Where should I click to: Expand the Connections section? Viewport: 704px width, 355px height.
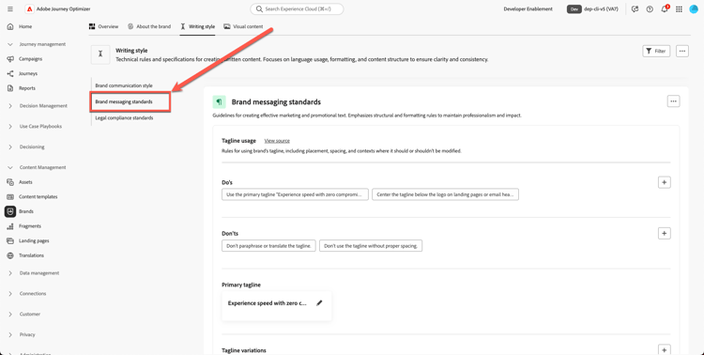(10, 294)
